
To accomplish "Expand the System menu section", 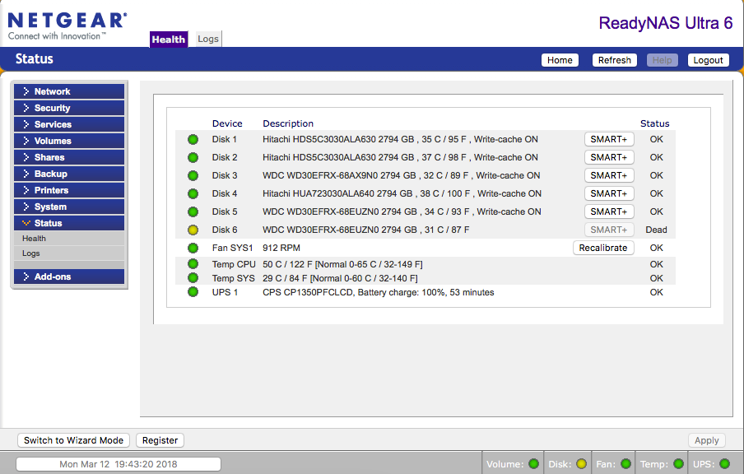I will pyautogui.click(x=69, y=207).
